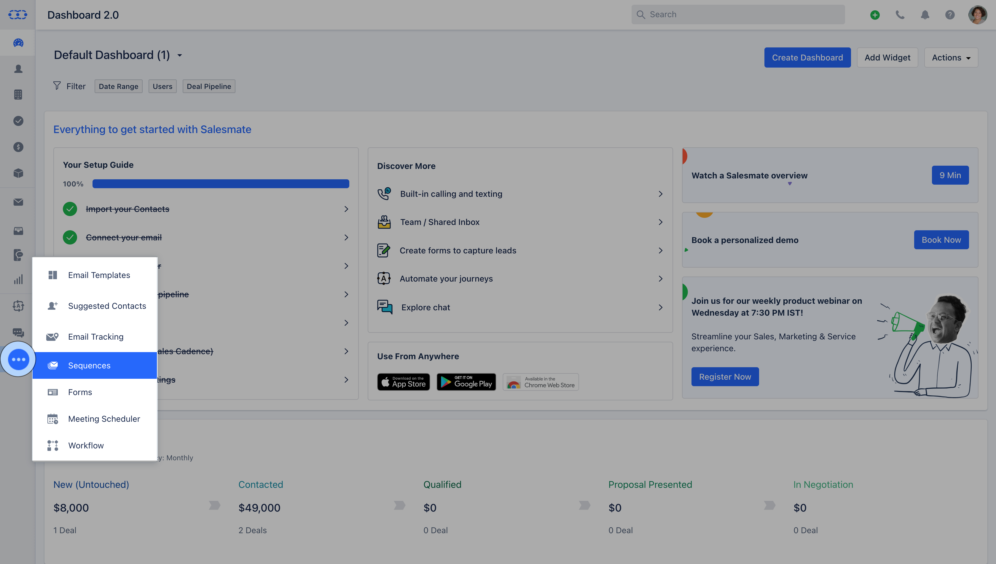Click the Add Widget button

pos(887,57)
